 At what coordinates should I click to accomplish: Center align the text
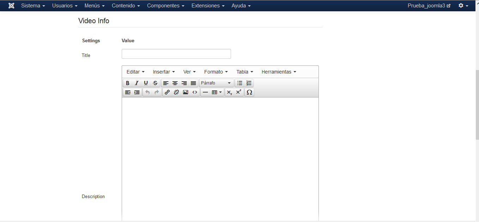pos(175,83)
